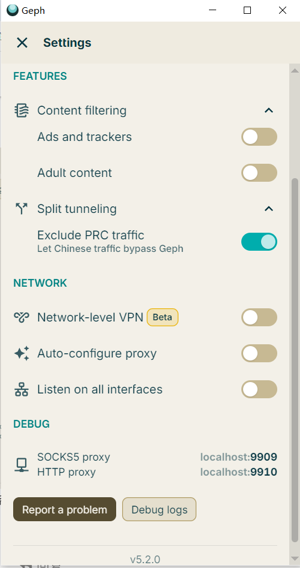Enable Adult content filtering toggle
The width and height of the screenshot is (300, 568).
259,173
